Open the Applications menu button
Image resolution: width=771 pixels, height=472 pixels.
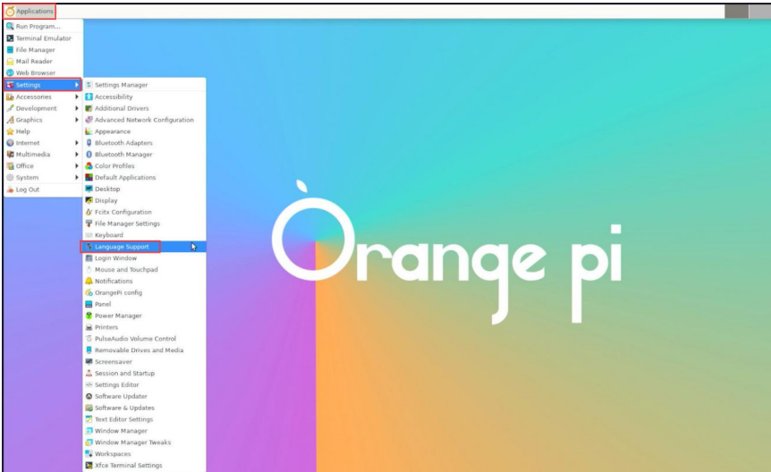30,11
